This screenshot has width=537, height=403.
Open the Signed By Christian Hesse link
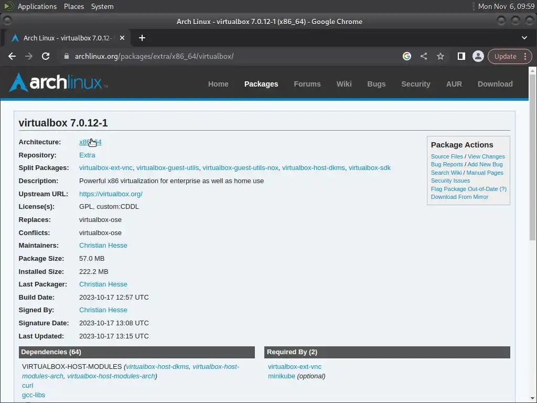point(103,310)
